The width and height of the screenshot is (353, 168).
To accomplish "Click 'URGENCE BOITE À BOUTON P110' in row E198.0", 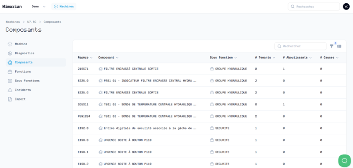I will (127, 140).
